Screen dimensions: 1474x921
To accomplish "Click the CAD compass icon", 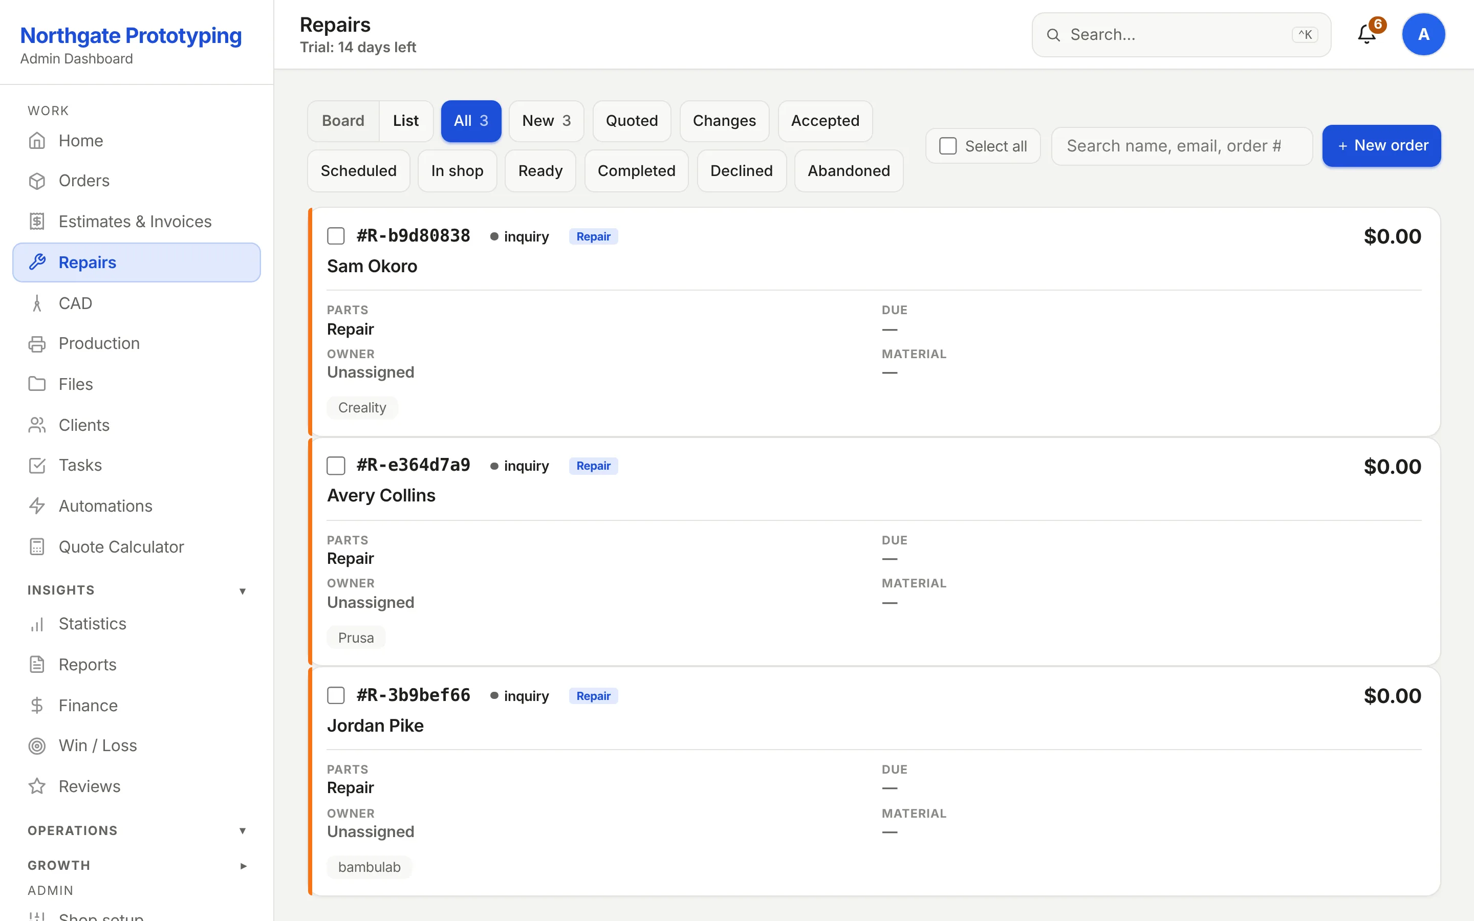I will 37,303.
